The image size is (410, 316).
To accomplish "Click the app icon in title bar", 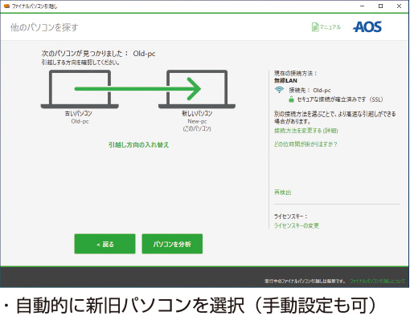I will coord(6,6).
